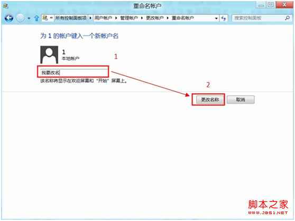Screen dimensions: 295x221
Task: Click the 本地帐户 label
Action: pyautogui.click(x=70, y=59)
